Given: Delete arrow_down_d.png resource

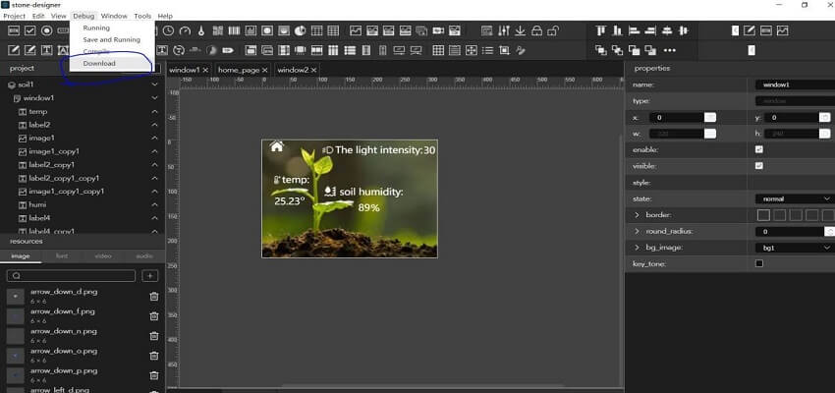Looking at the screenshot, I should click(154, 296).
